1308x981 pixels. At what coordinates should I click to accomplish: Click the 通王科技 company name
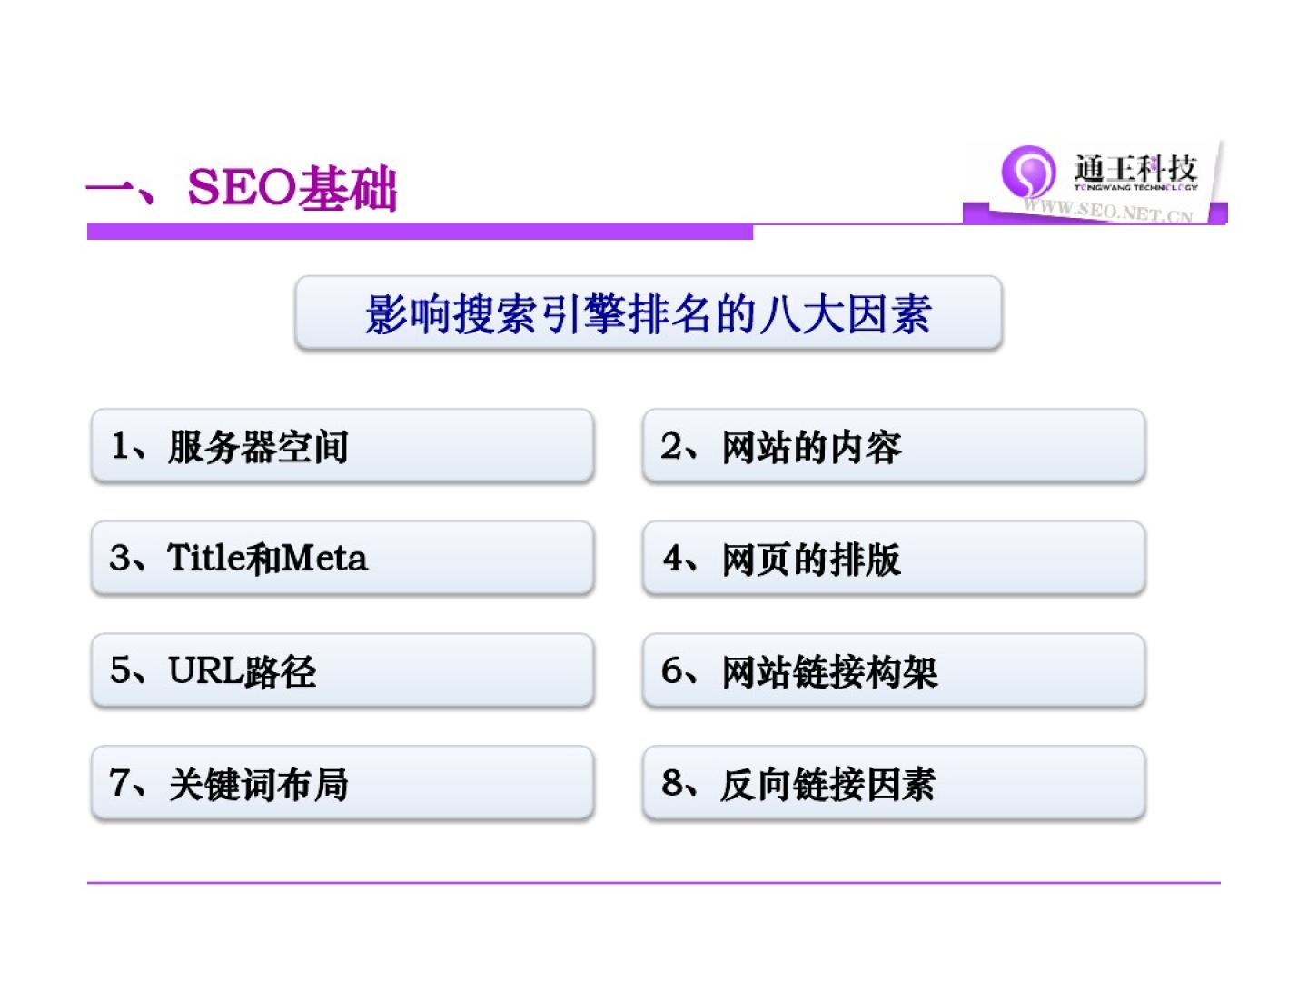coord(1135,168)
